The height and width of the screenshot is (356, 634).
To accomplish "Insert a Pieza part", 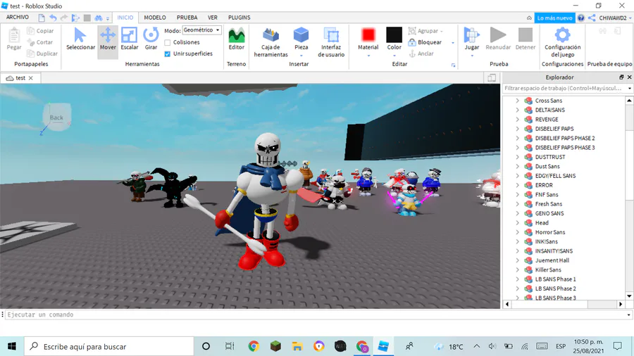I will pos(301,39).
